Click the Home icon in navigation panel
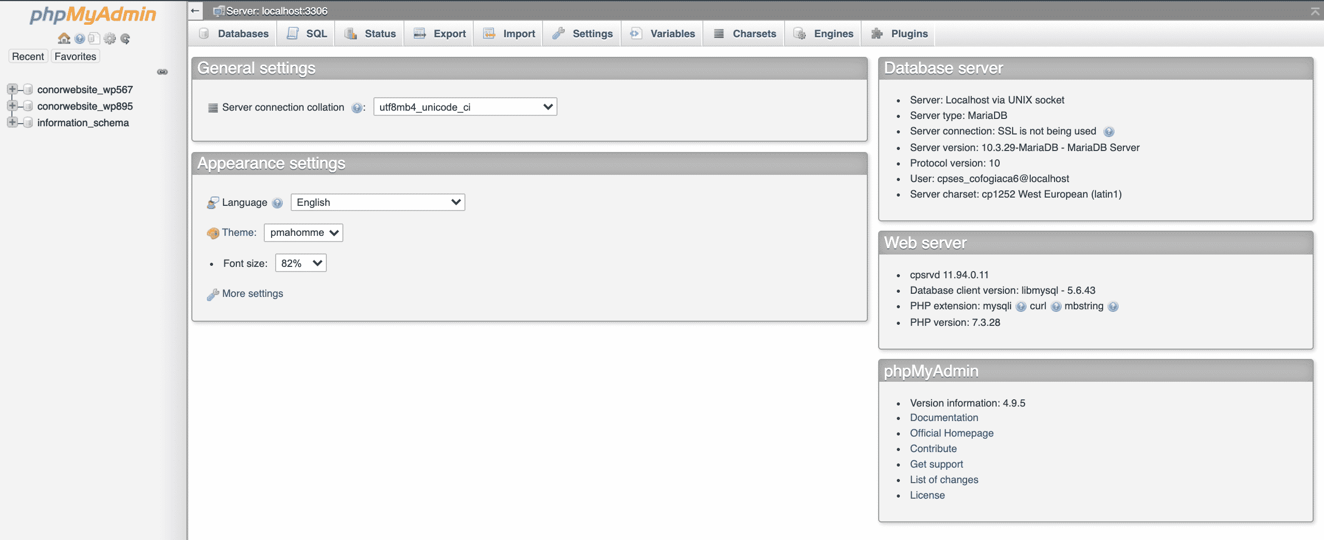This screenshot has height=540, width=1324. pos(64,38)
